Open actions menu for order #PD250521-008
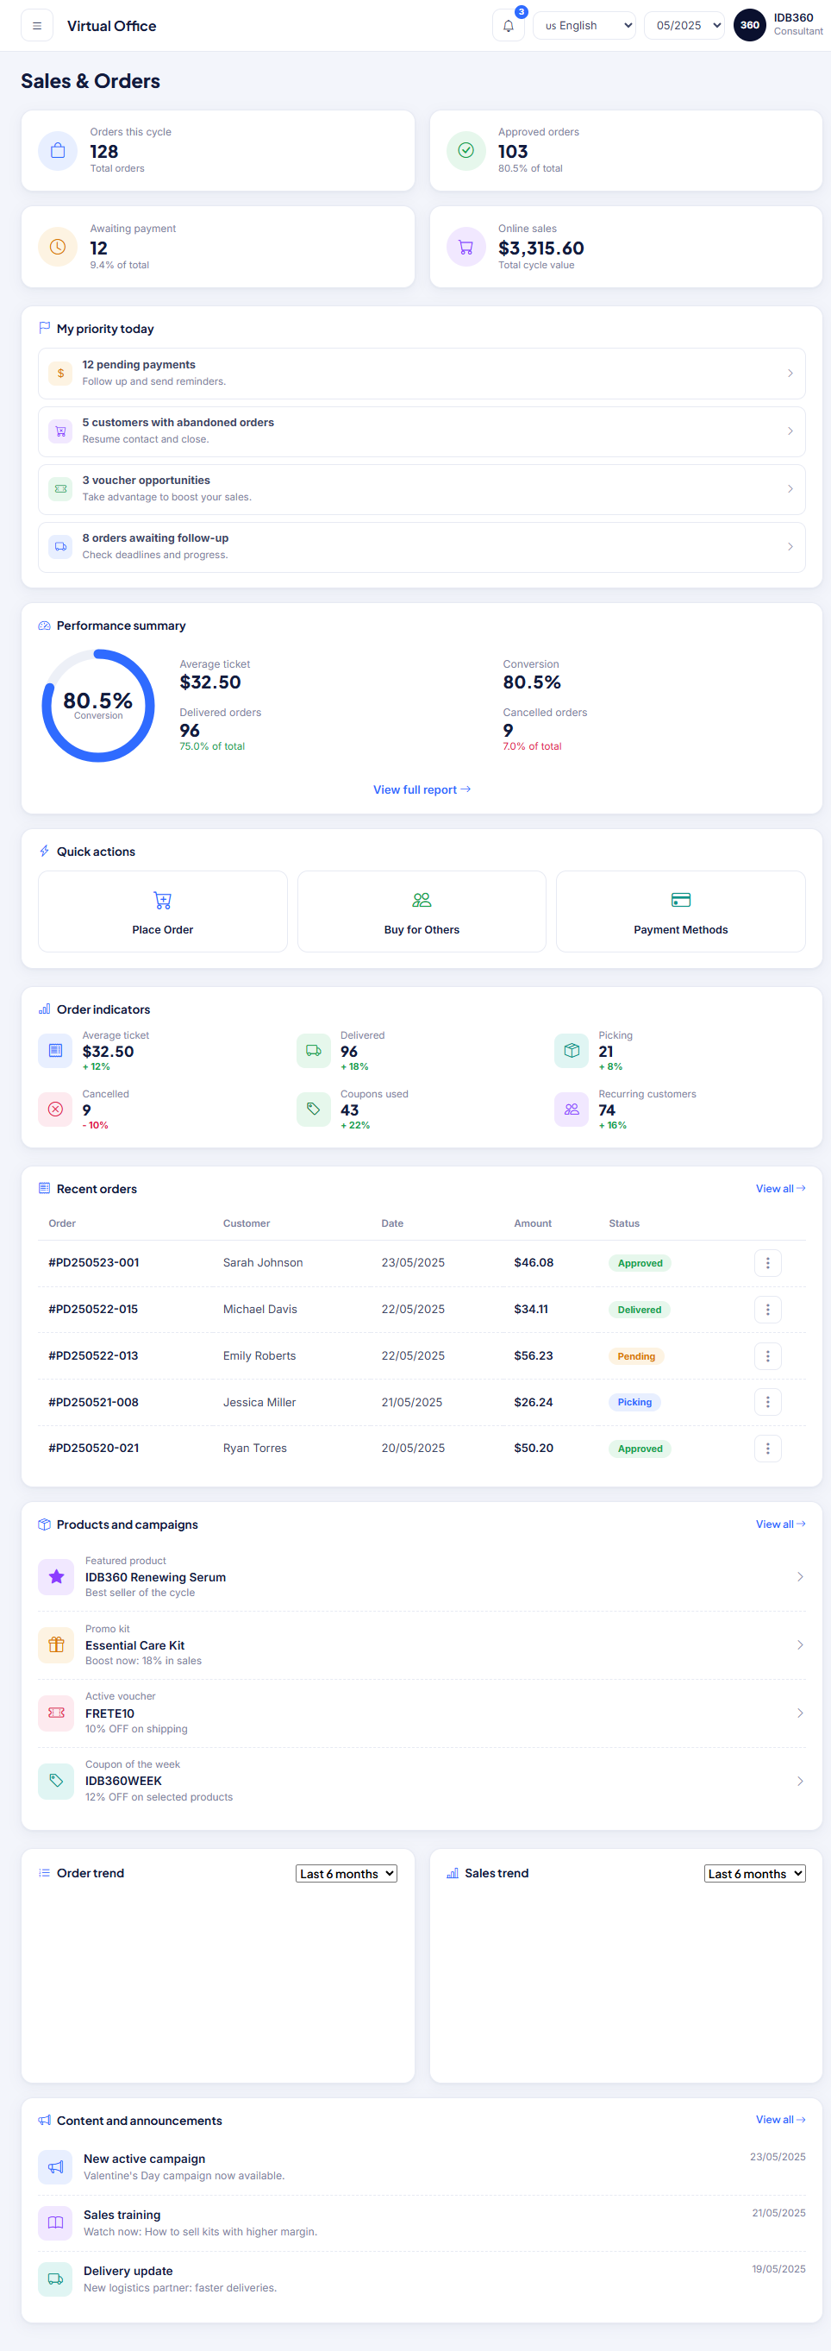 coord(767,1402)
